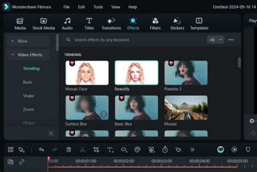Select the Shake effects category
This screenshot has height=172, width=257.
29,96
